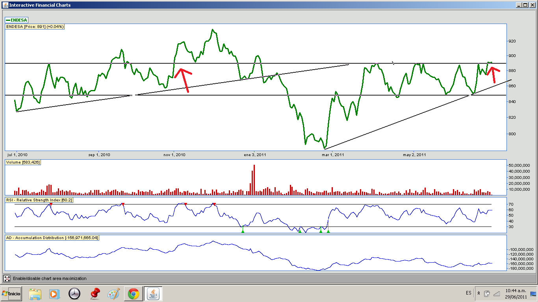Click the 840 price axis value

(x=512, y=102)
